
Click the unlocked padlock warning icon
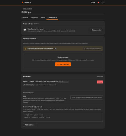pyautogui.click(x=25, y=49)
